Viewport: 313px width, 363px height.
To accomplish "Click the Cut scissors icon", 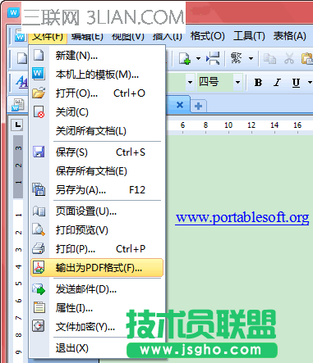I will click(289, 58).
